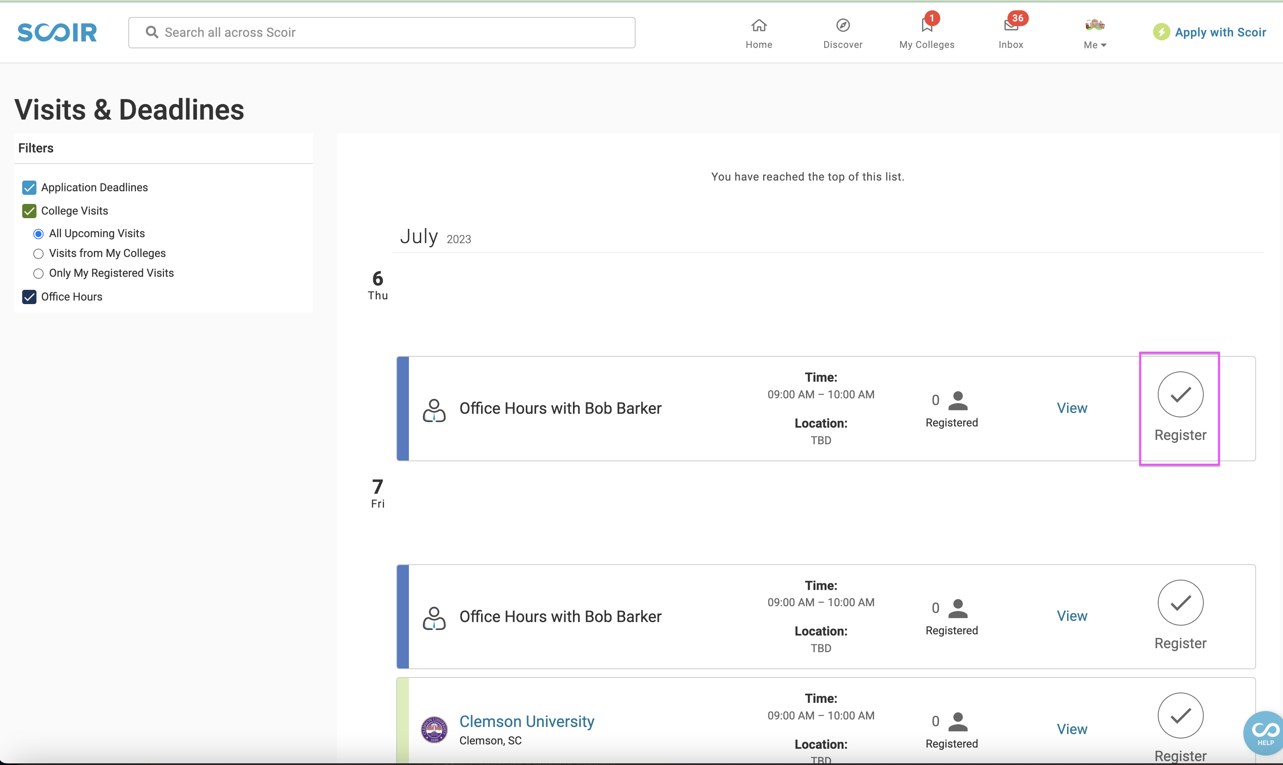Image resolution: width=1283 pixels, height=765 pixels.
Task: Click the July 2023 month heading
Action: 435,237
